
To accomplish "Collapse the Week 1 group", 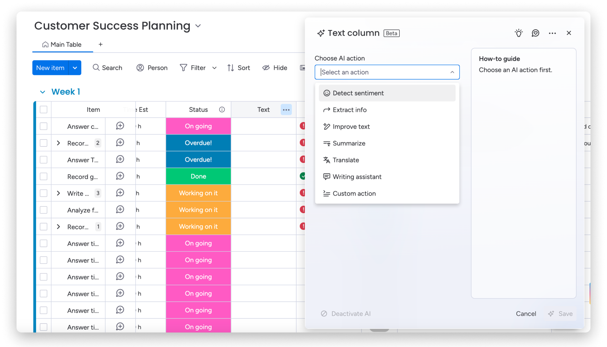I will (42, 92).
